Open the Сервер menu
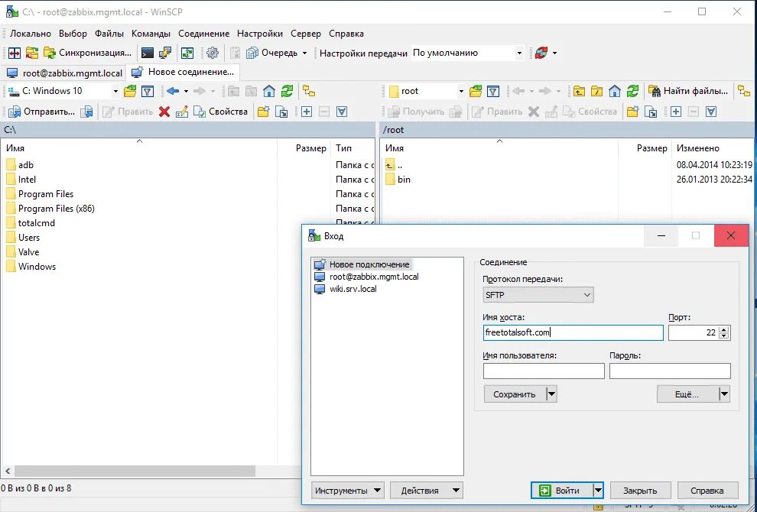Viewport: 757px width, 512px height. click(x=306, y=34)
